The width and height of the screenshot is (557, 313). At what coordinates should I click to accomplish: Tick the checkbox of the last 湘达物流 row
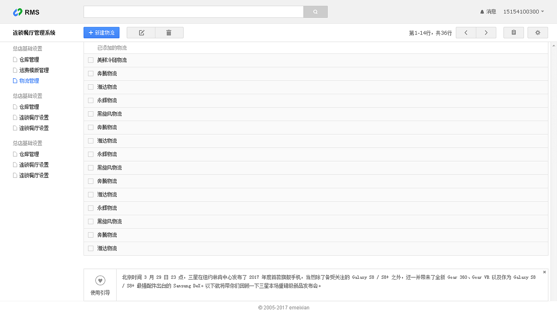point(91,248)
